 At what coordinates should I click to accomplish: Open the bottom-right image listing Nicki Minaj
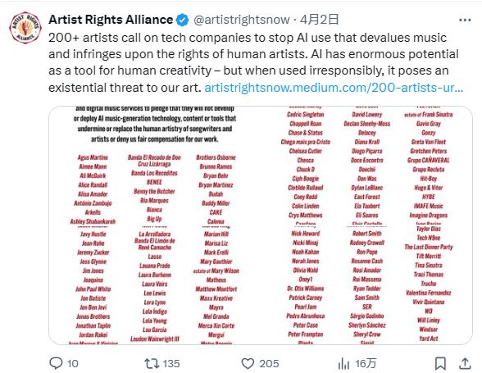click(366, 285)
